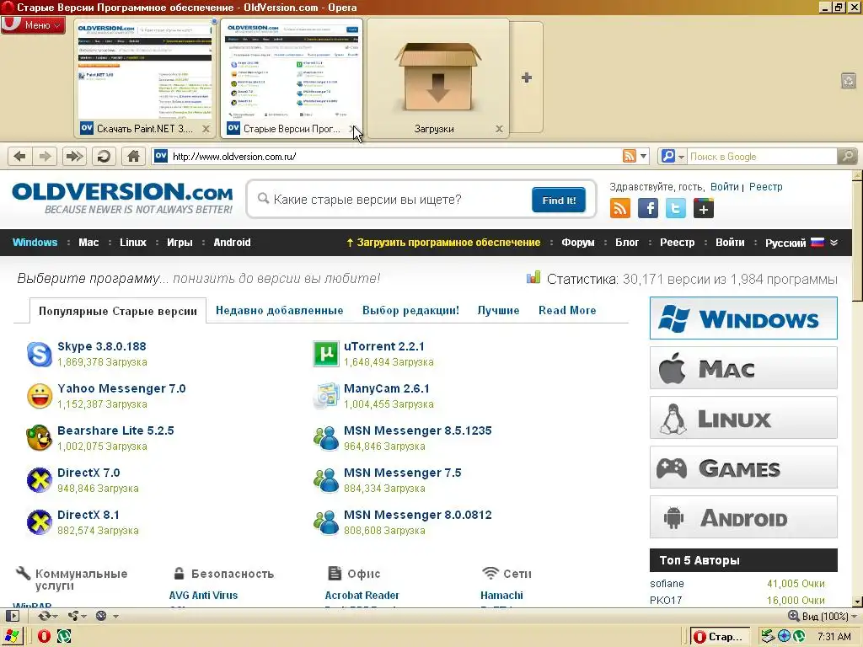The width and height of the screenshot is (863, 647).
Task: Click the Read More tab
Action: click(567, 310)
